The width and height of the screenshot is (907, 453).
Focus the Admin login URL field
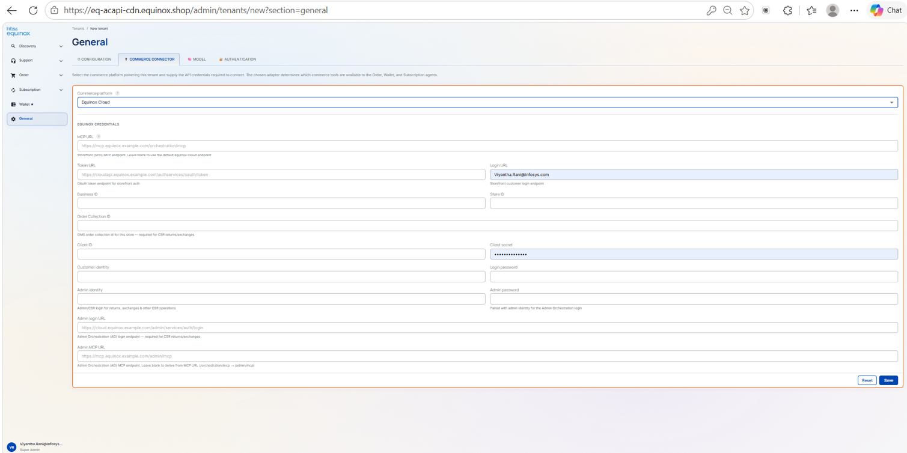pos(487,327)
